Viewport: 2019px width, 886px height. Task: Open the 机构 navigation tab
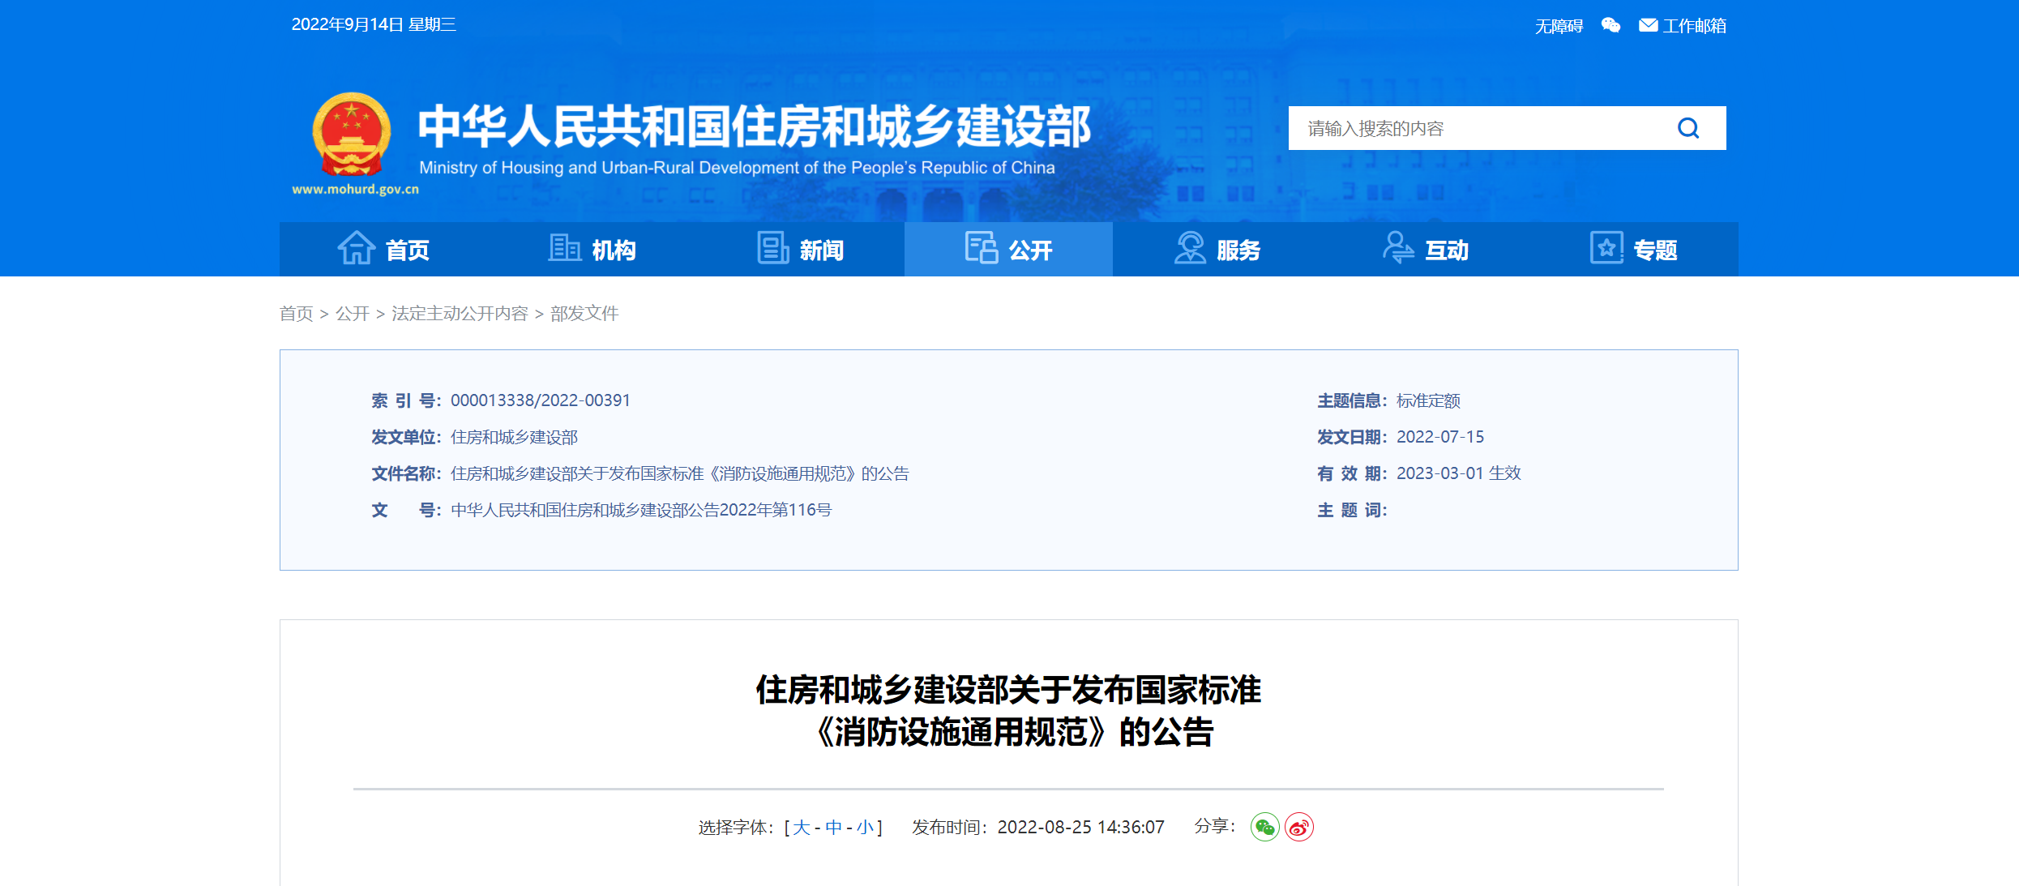[x=592, y=249]
